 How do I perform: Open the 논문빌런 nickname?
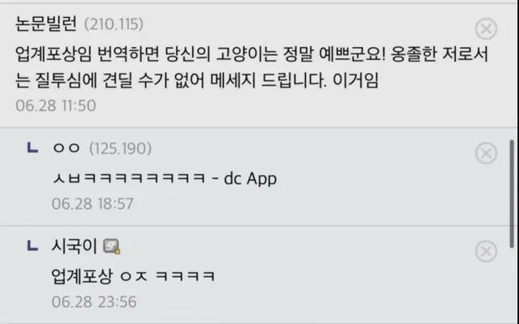pyautogui.click(x=46, y=23)
